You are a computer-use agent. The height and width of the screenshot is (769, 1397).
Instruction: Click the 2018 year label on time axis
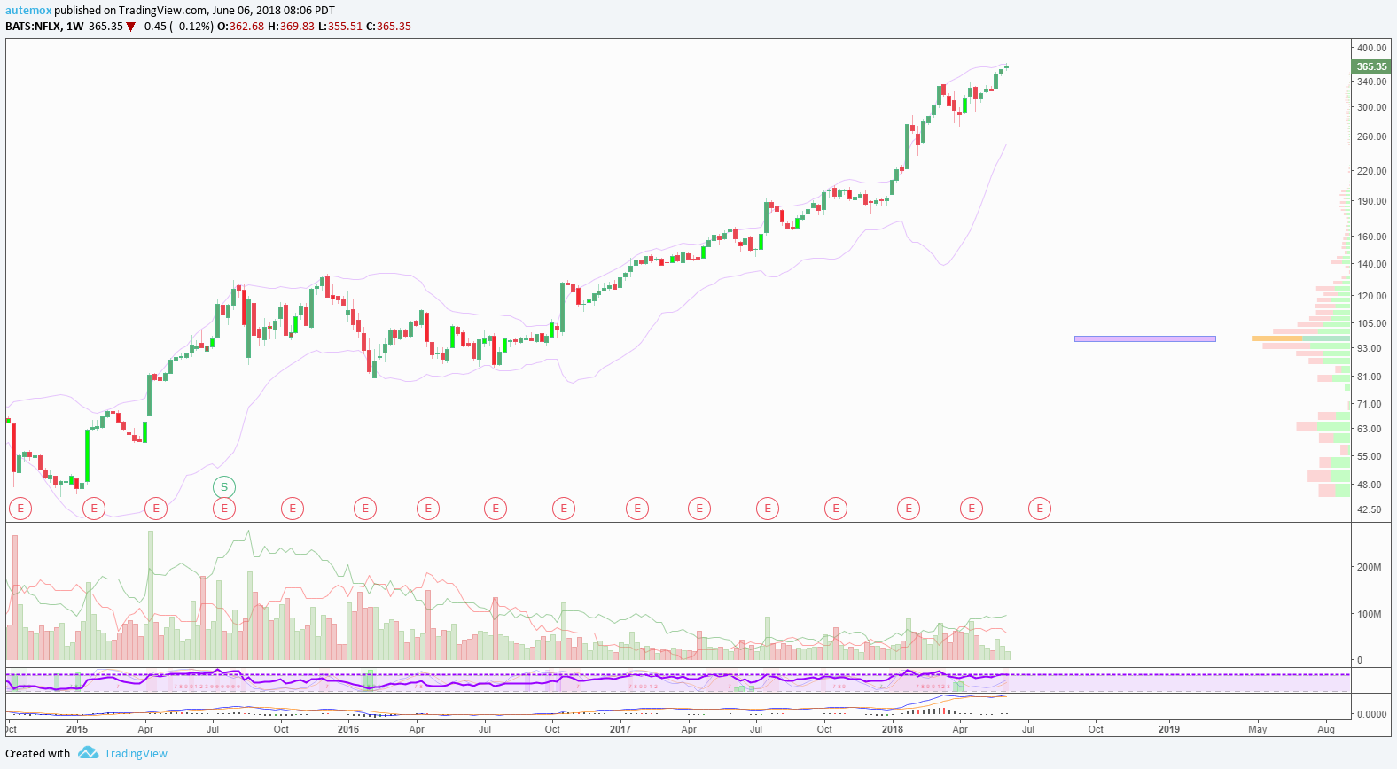pyautogui.click(x=893, y=729)
